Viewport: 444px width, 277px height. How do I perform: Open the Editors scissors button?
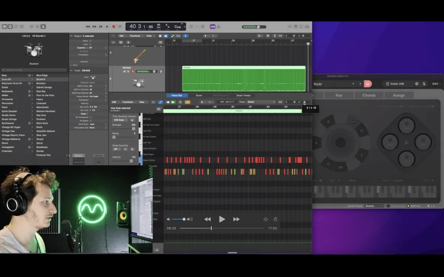43,27
